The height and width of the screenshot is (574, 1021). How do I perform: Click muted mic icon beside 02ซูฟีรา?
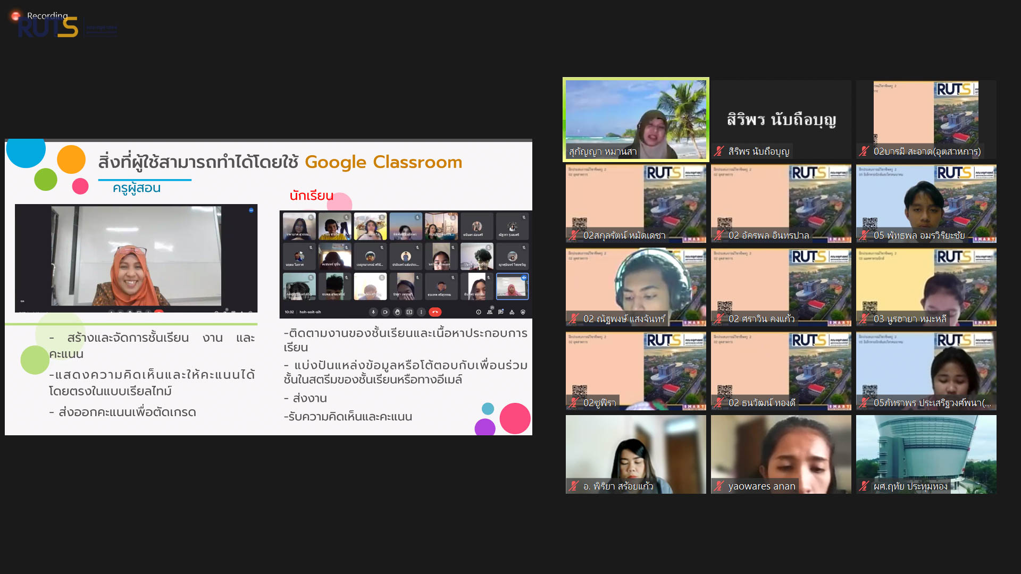tap(574, 403)
